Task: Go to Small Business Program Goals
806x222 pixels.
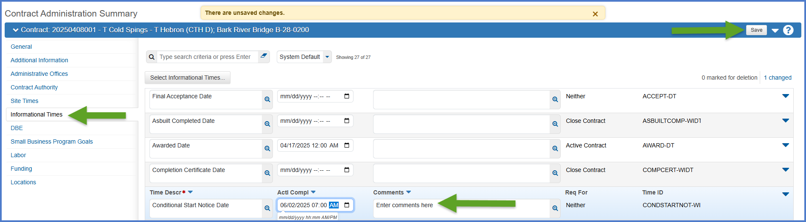Action: tap(52, 142)
